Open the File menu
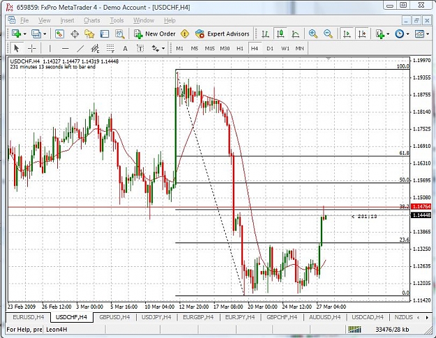Image resolution: width=436 pixels, height=338 pixels. 24,20
